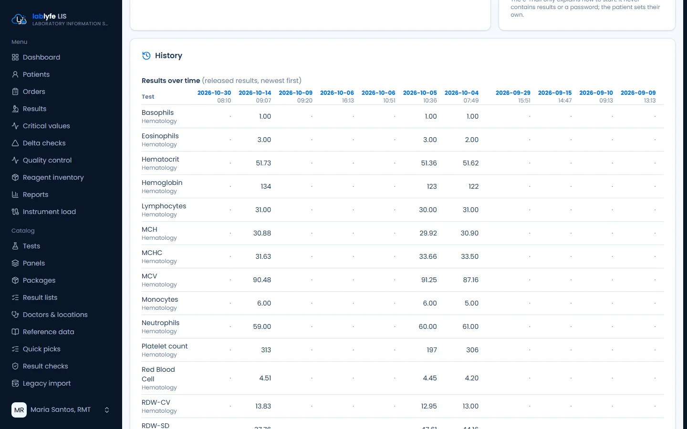Click the Tests flask icon
This screenshot has width=687, height=429.
click(x=15, y=246)
